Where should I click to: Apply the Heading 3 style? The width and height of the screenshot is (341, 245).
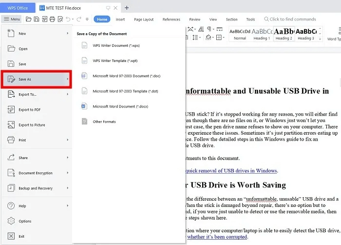[x=306, y=34]
